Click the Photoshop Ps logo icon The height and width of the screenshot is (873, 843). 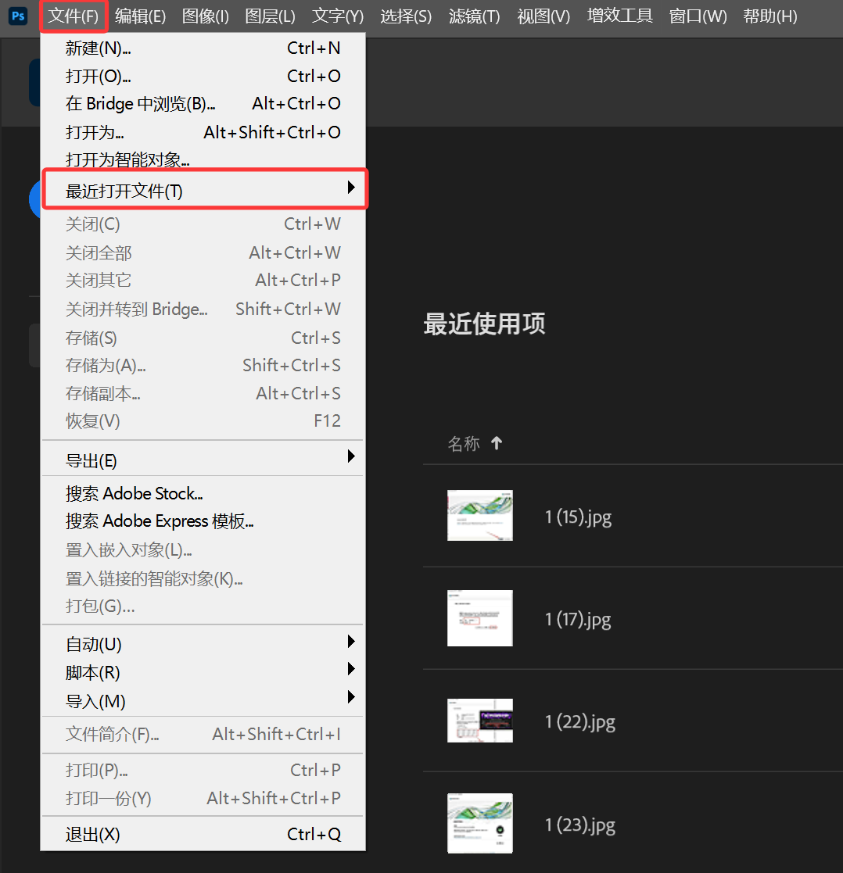[19, 16]
